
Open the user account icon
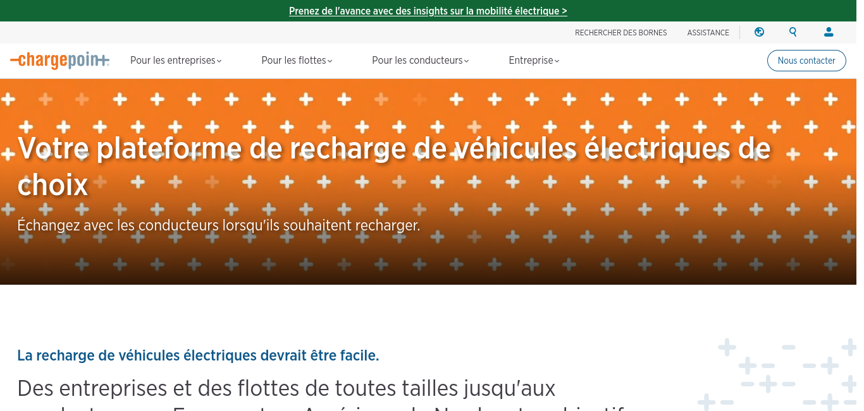[829, 32]
